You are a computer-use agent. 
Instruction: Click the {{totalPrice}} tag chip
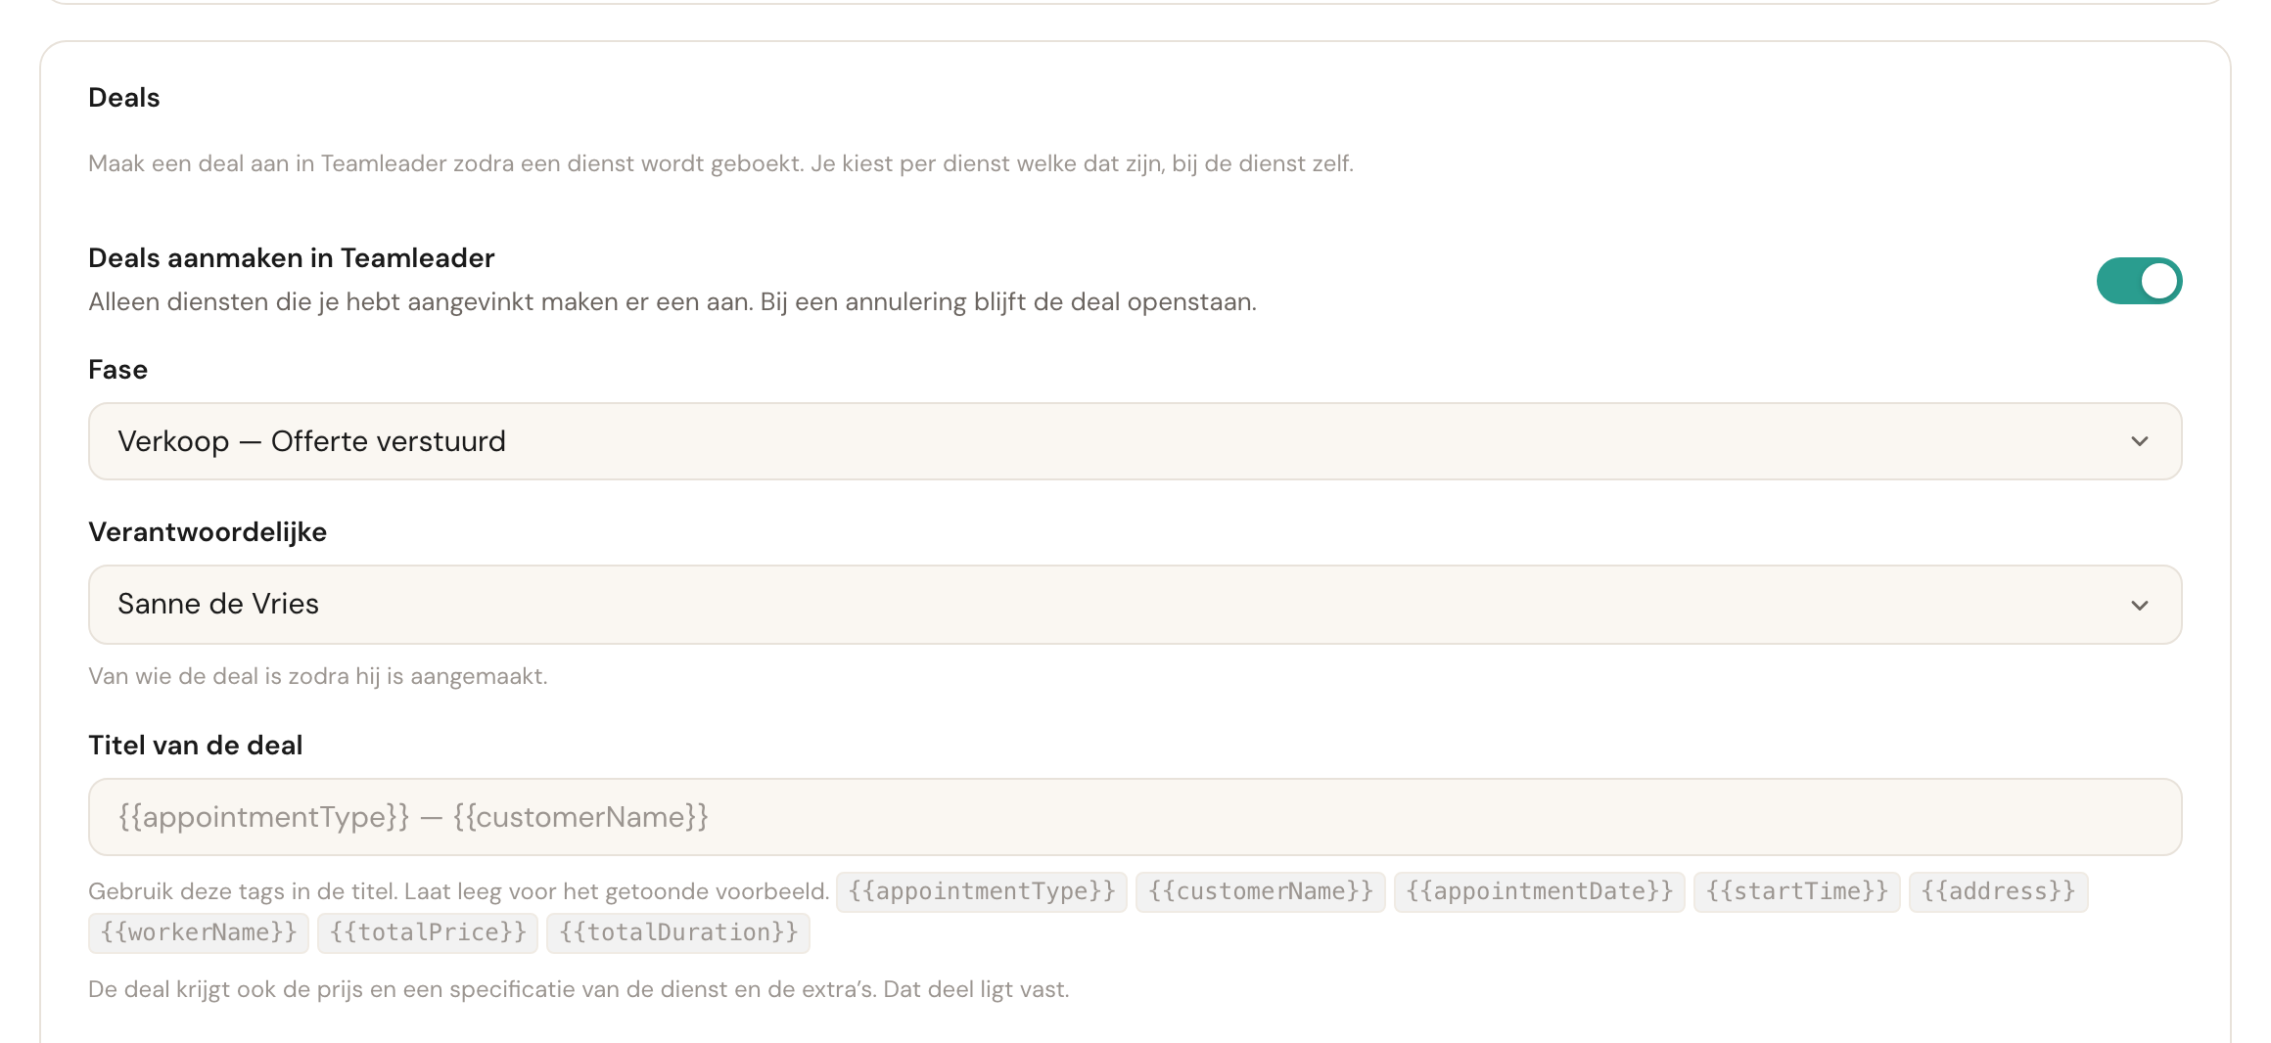[428, 932]
